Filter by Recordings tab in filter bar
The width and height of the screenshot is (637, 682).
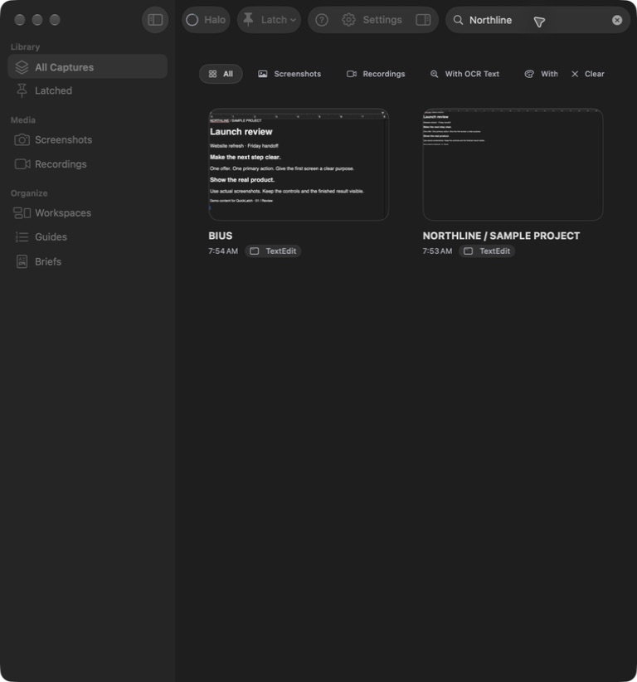click(376, 74)
